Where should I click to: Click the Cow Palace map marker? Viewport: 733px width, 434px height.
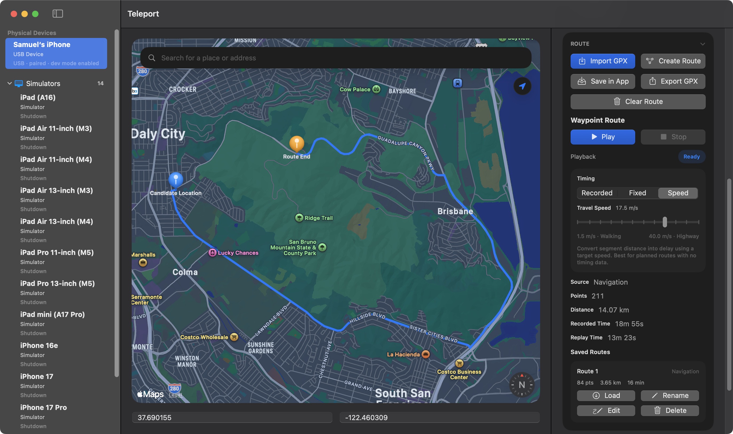tap(376, 89)
